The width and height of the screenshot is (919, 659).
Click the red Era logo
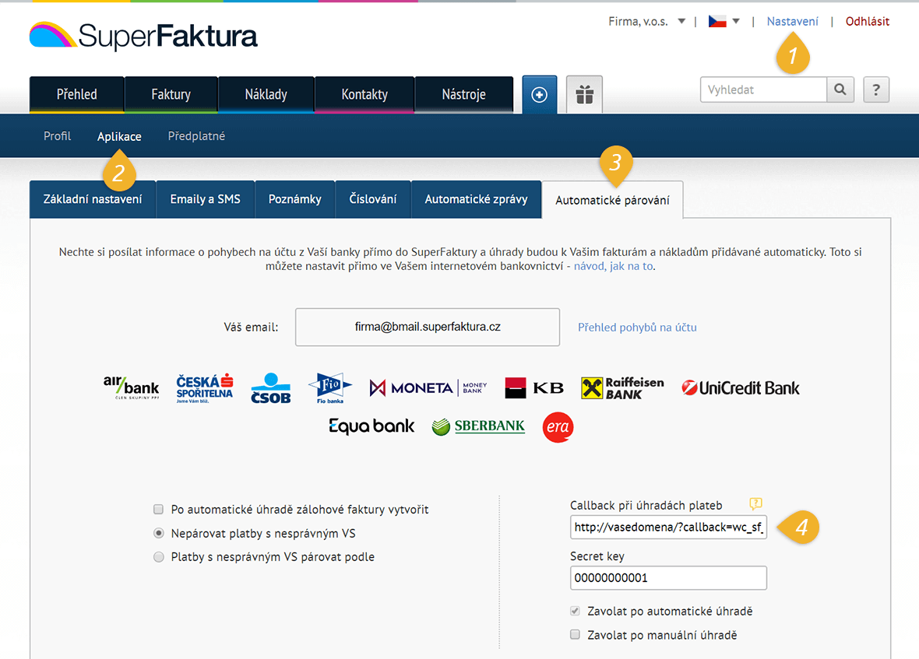[x=558, y=427]
